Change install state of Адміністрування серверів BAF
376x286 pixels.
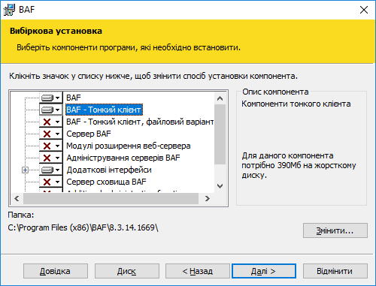[51, 158]
